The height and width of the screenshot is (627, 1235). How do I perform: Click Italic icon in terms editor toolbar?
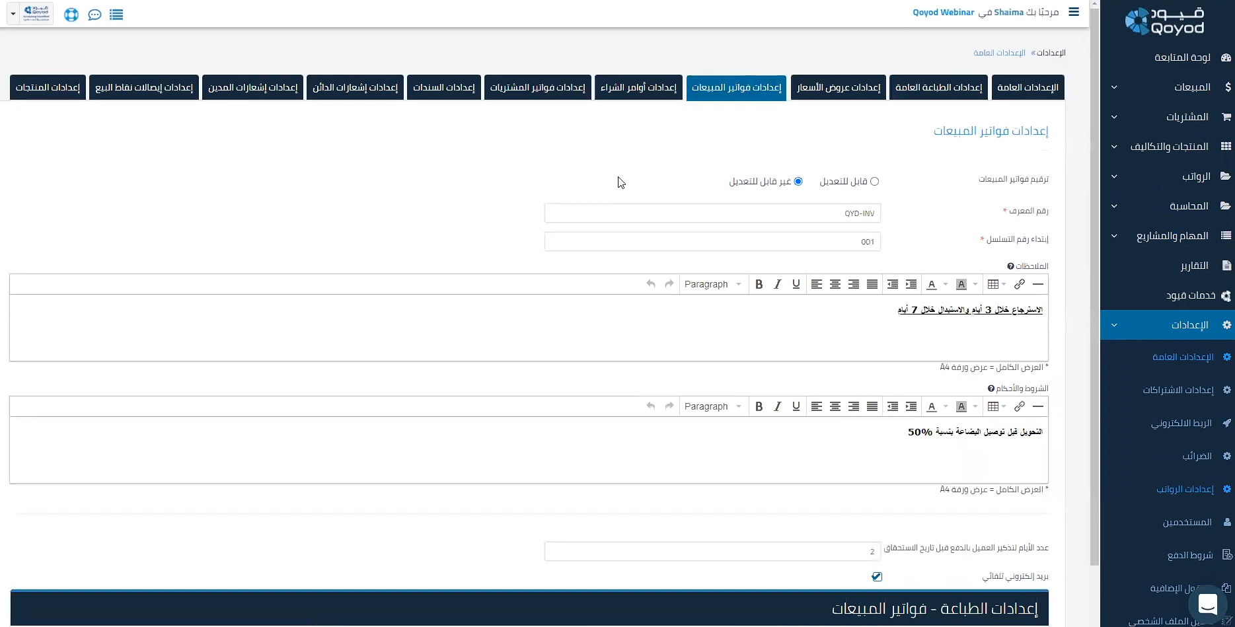tap(777, 406)
